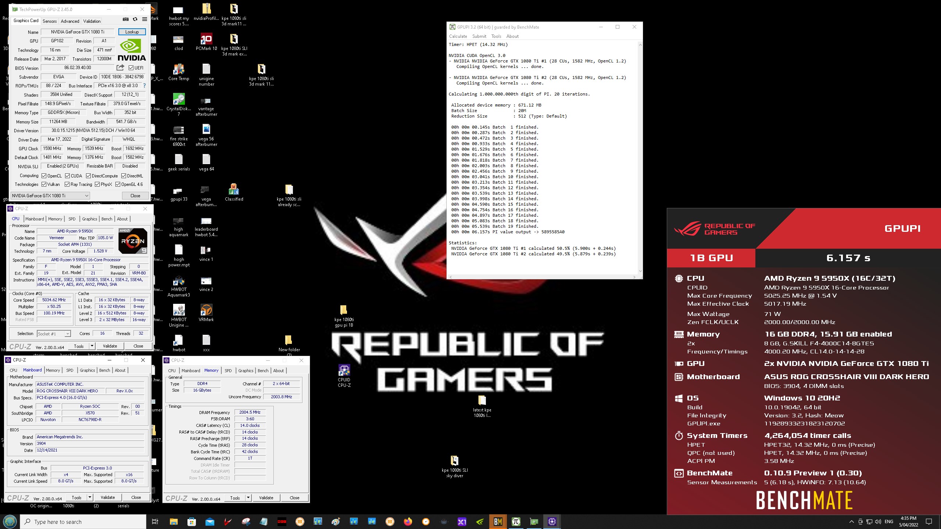Toggle the UEFI checkbox in GPU-Z
The height and width of the screenshot is (529, 941).
[x=131, y=68]
